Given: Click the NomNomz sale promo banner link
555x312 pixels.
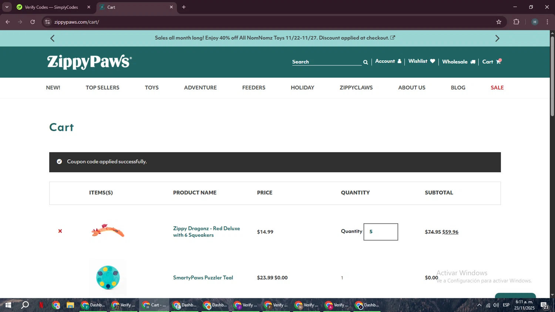Looking at the screenshot, I should pos(275,38).
